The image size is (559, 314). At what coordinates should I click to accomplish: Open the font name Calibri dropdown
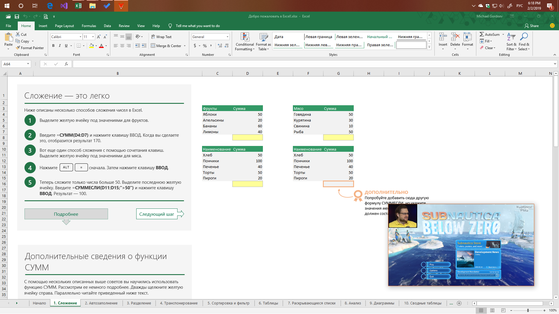click(80, 37)
